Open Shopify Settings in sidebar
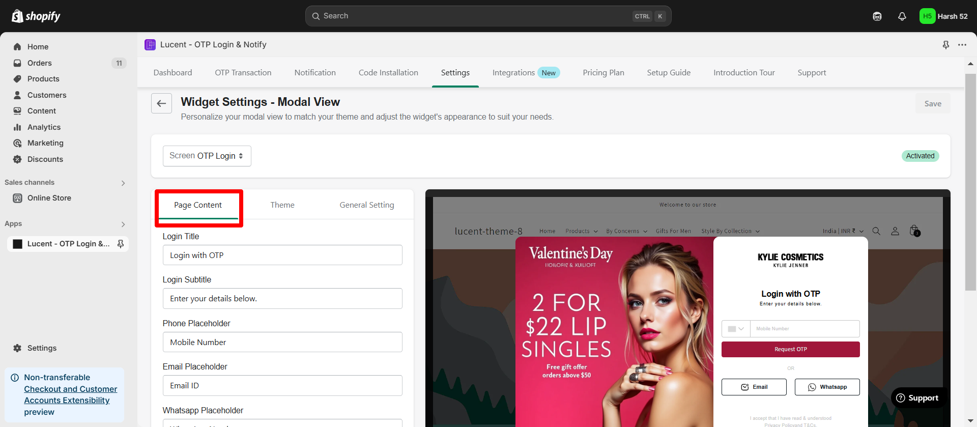This screenshot has width=977, height=427. (x=42, y=348)
